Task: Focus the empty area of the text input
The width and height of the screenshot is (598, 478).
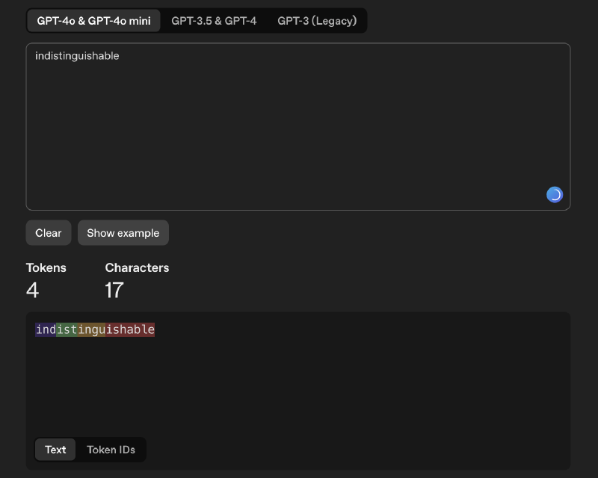Action: 299,134
